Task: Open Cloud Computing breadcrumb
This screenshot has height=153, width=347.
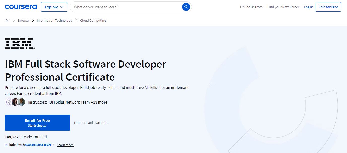Action: [93, 20]
